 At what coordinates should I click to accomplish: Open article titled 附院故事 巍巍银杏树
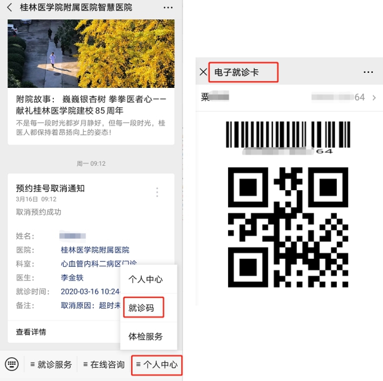tap(91, 104)
